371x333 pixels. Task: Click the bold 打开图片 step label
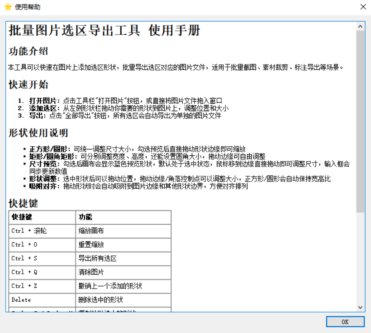(x=44, y=101)
